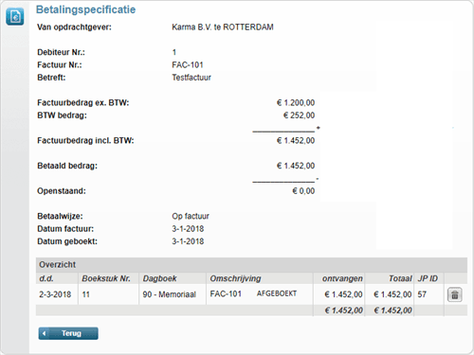Select Boekstuk number 11 cell
The height and width of the screenshot is (355, 474).
[85, 294]
